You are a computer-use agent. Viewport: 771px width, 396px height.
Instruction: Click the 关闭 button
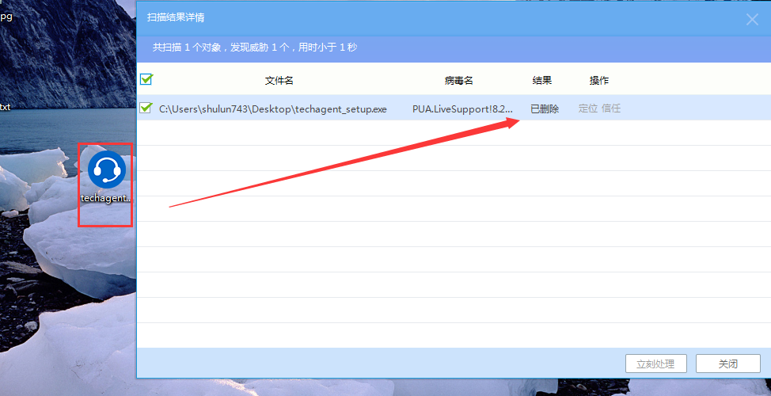[728, 364]
